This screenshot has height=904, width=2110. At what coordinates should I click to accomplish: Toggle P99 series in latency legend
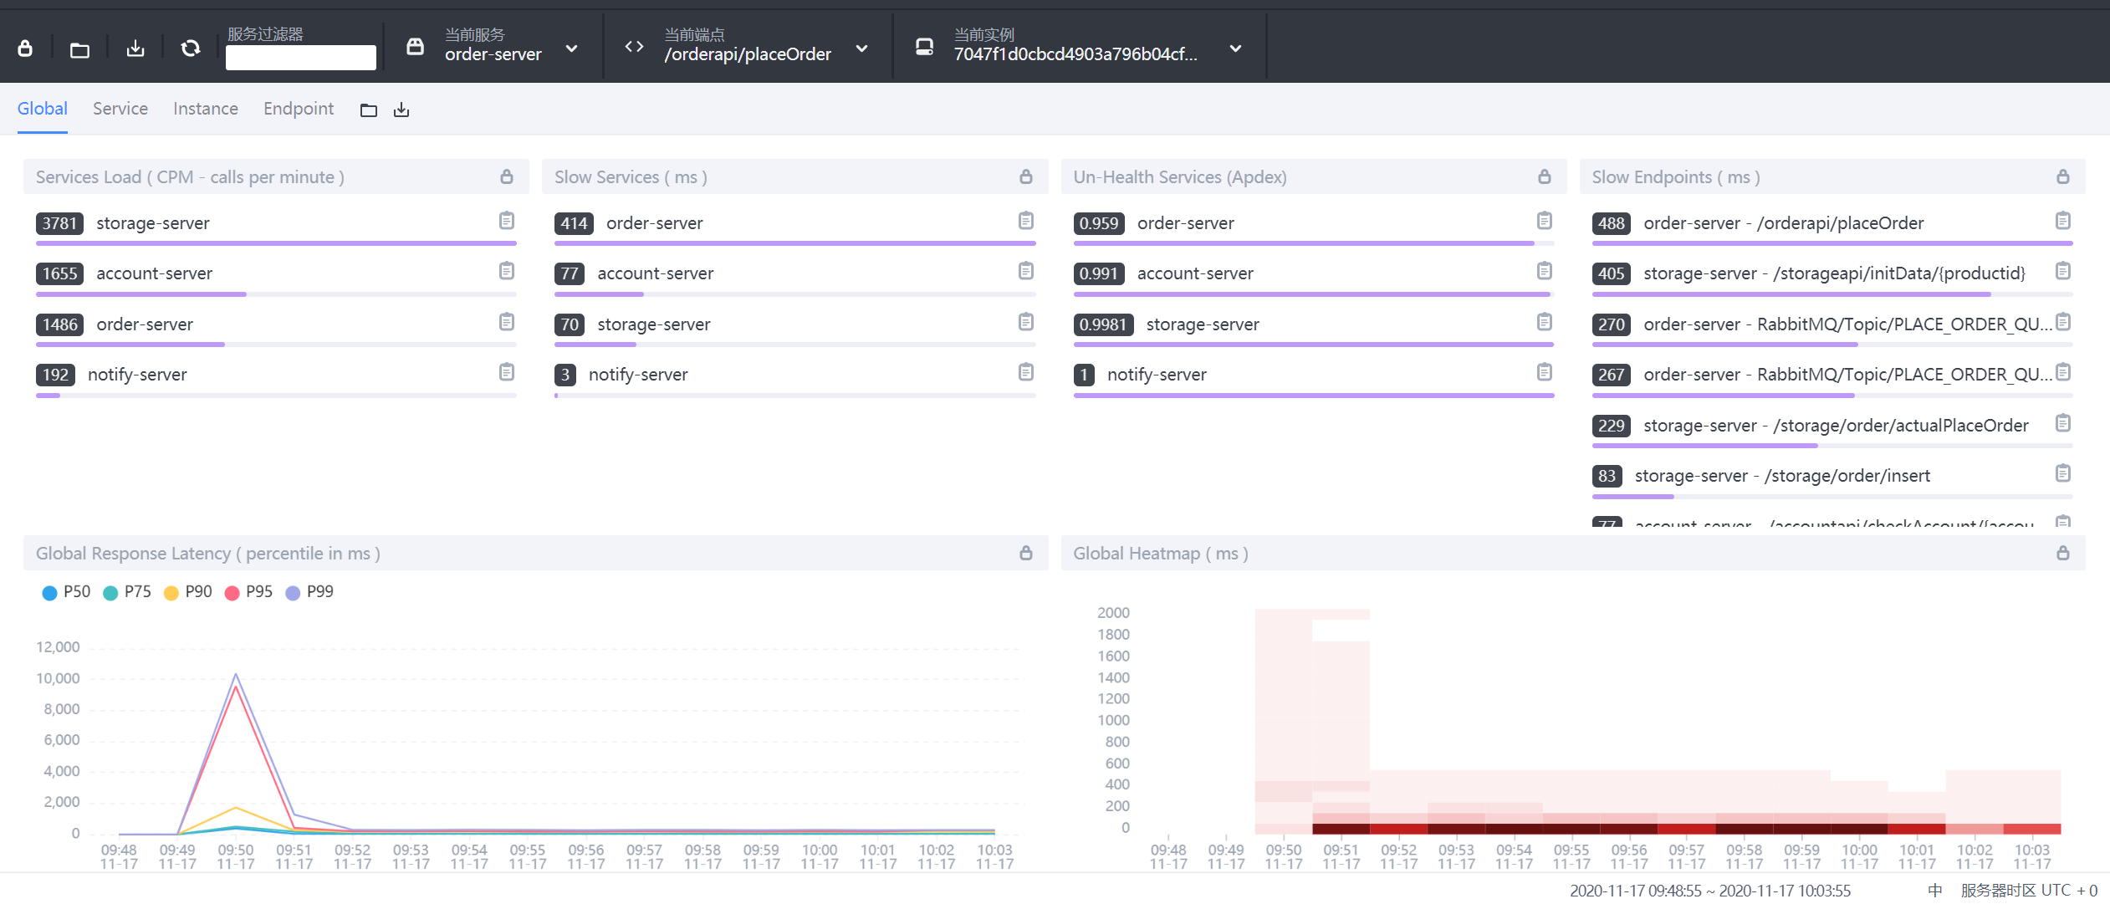(309, 592)
